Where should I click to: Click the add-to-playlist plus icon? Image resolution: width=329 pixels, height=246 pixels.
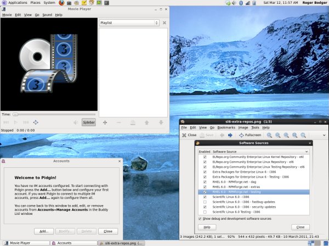(105, 122)
